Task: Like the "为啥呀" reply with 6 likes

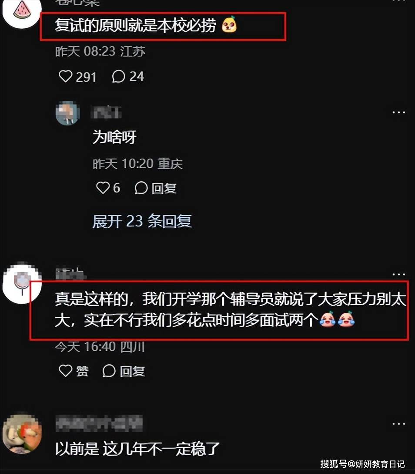Action: click(x=103, y=188)
